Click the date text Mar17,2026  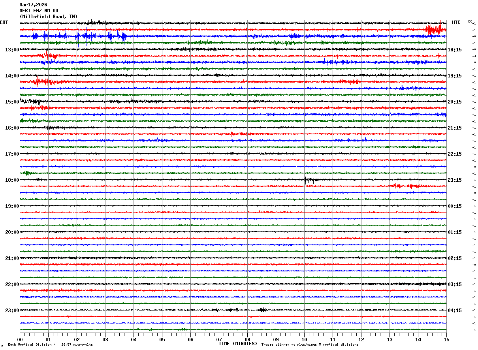click(33, 5)
